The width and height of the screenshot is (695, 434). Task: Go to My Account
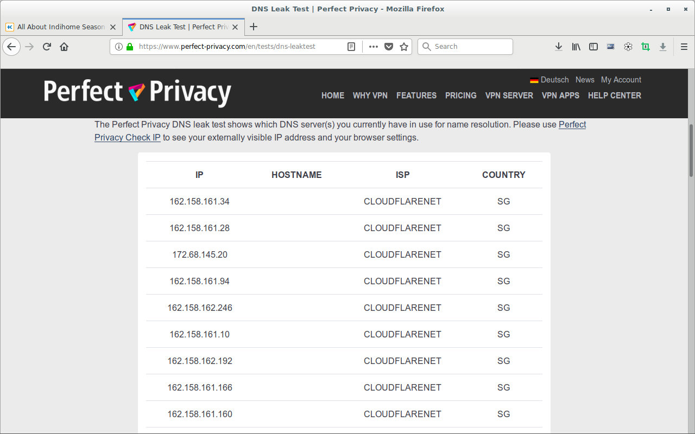tap(621, 80)
